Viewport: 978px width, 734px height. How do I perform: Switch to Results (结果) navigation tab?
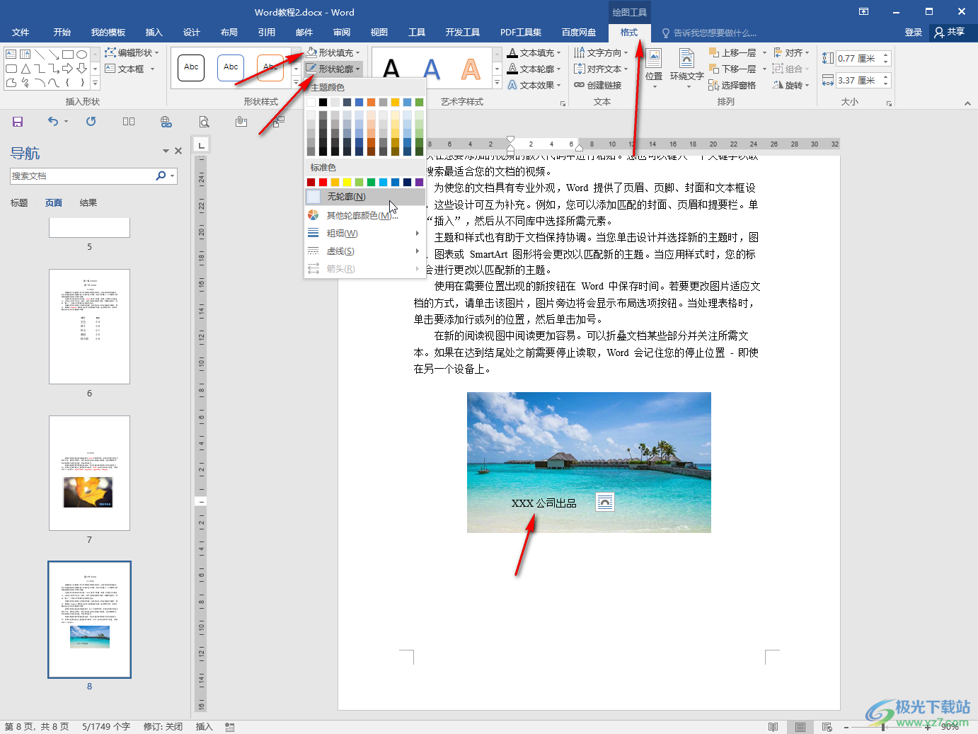88,203
